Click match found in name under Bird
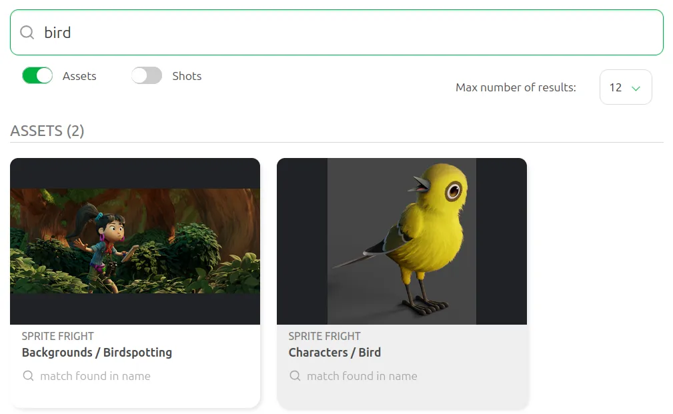673x414 pixels. pyautogui.click(x=362, y=376)
